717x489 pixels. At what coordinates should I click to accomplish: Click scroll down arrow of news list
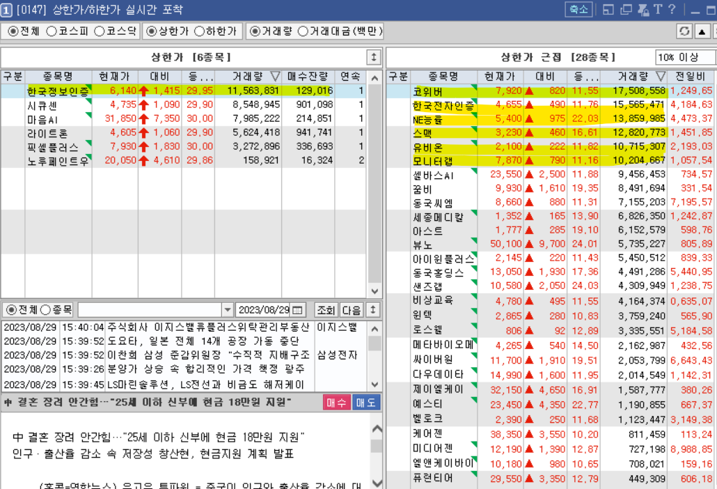click(x=375, y=385)
